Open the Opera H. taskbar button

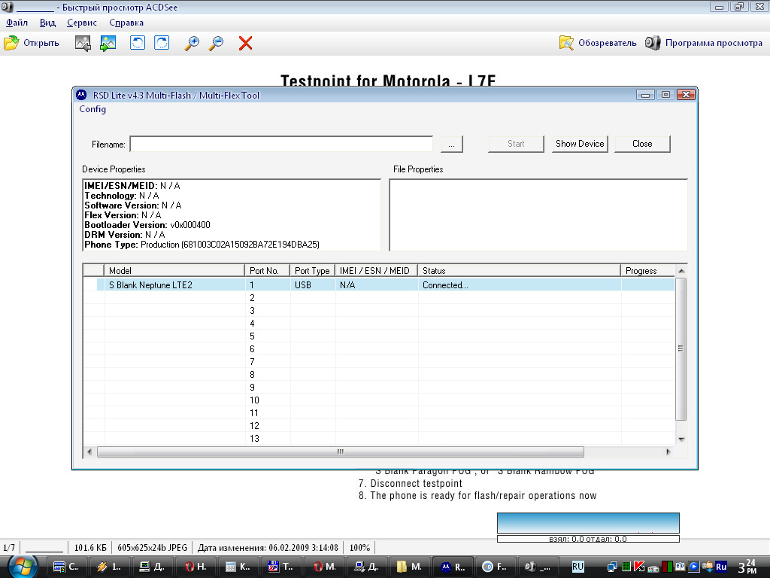point(196,567)
